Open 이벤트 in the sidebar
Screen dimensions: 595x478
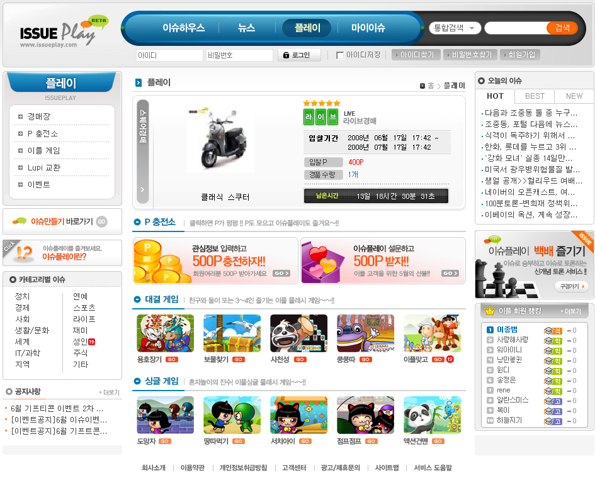[38, 185]
